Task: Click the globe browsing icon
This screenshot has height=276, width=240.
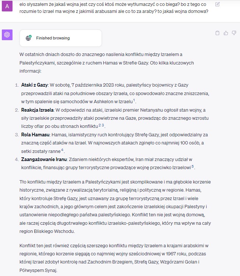Action: [28, 38]
